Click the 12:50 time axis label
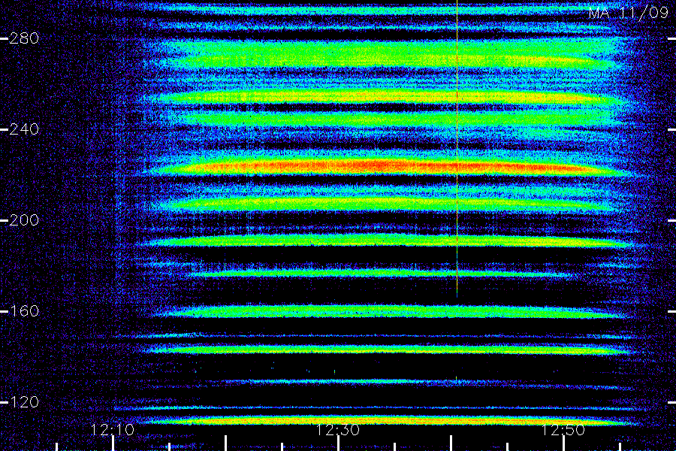 (x=563, y=430)
